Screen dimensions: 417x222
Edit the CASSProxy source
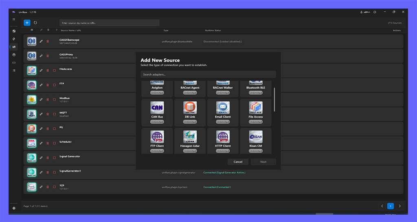[x=41, y=56]
